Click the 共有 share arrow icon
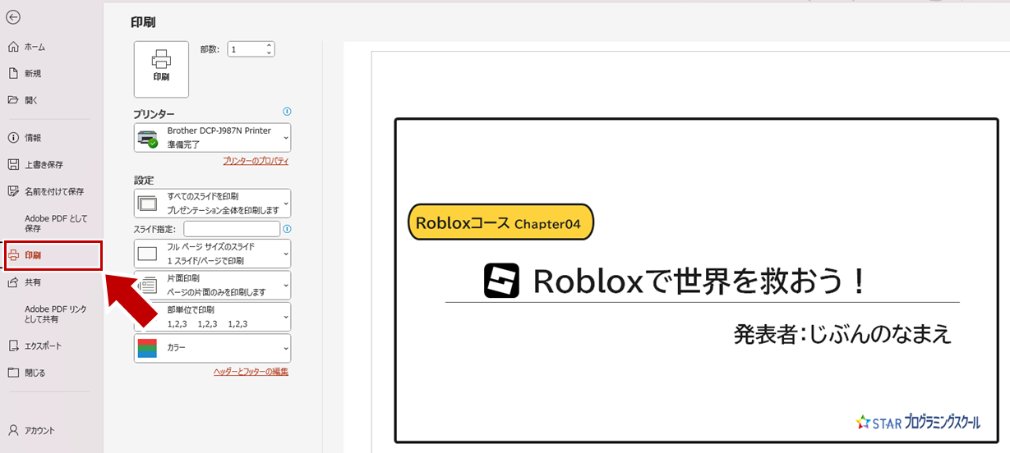The height and width of the screenshot is (453, 1010). click(x=13, y=282)
